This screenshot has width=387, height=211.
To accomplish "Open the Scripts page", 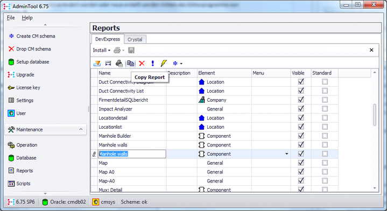I will tap(23, 184).
